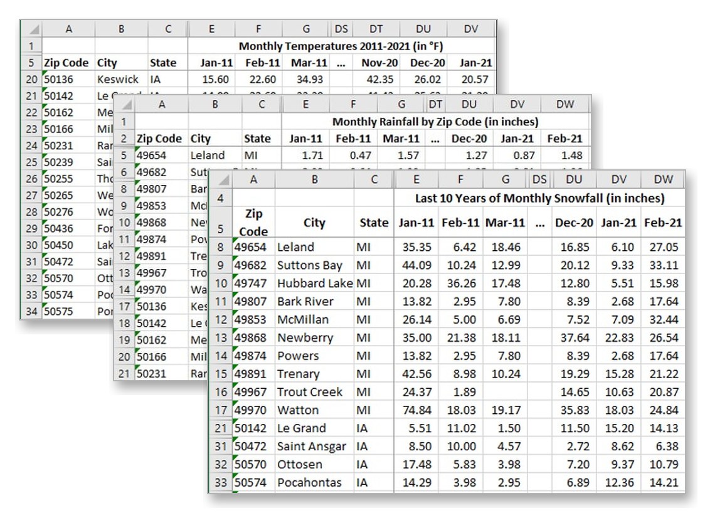Click the 'Saint Ansgar' city cell
The height and width of the screenshot is (513, 705).
tap(314, 447)
